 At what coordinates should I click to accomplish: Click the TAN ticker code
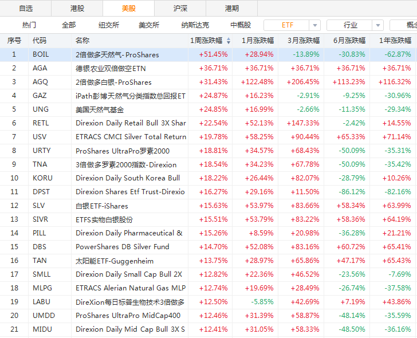coord(40,260)
